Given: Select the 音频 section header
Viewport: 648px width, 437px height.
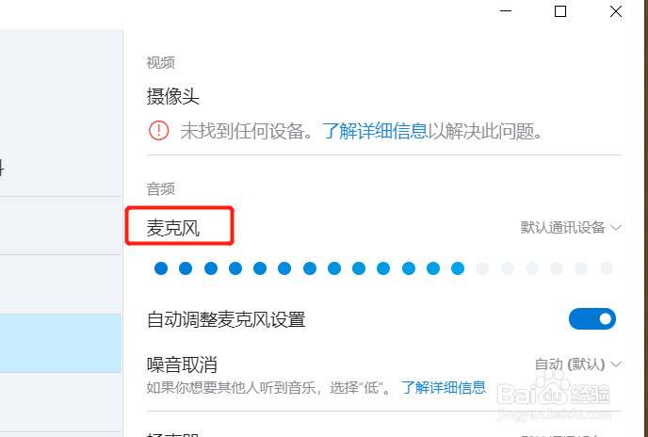Looking at the screenshot, I should point(161,189).
